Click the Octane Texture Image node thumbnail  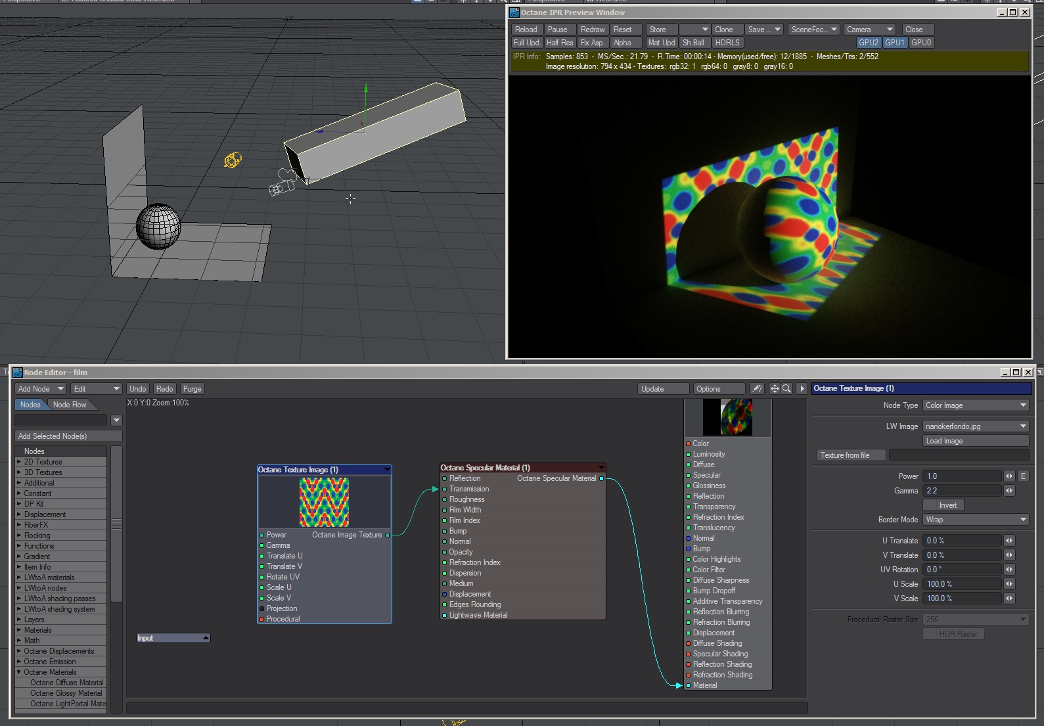click(324, 503)
